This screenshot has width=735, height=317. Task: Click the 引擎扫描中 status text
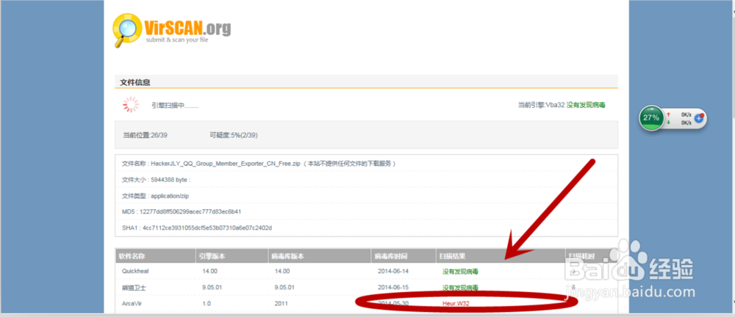click(x=175, y=106)
